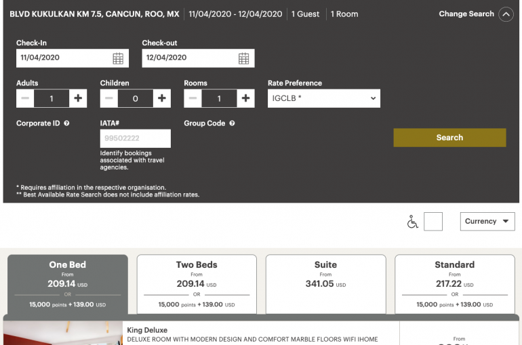Collapse the Change Search panel
Screen dimensions: 522x345
coord(506,14)
